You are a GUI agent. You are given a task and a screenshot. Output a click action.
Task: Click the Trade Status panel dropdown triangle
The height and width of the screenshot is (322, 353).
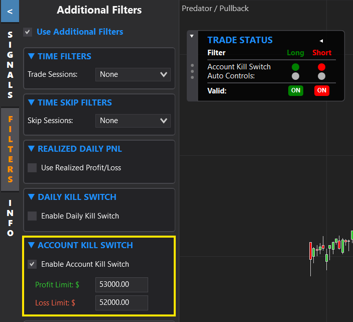tap(191, 36)
